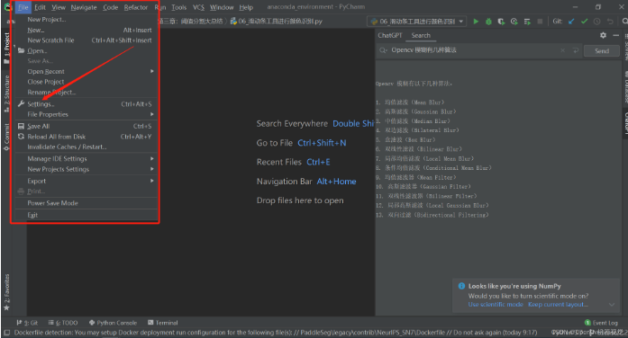This screenshot has height=338, width=628.
Task: Open the VCS menu
Action: [x=198, y=7]
